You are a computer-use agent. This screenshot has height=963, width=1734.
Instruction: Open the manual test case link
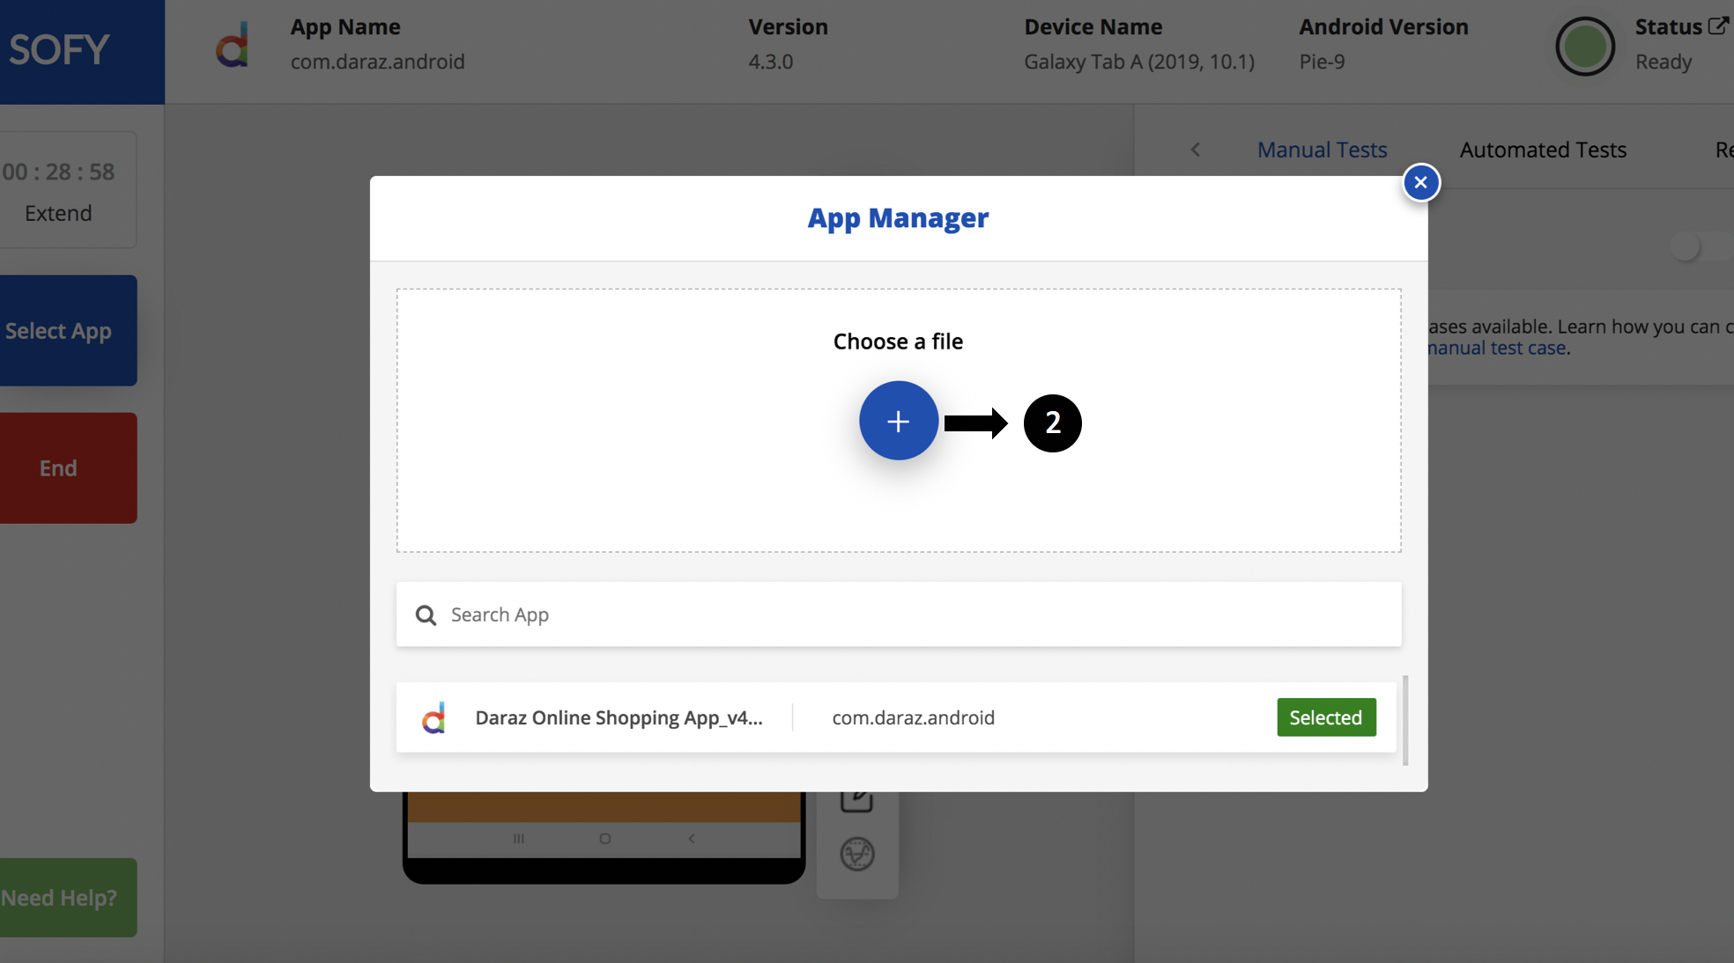coord(1496,348)
